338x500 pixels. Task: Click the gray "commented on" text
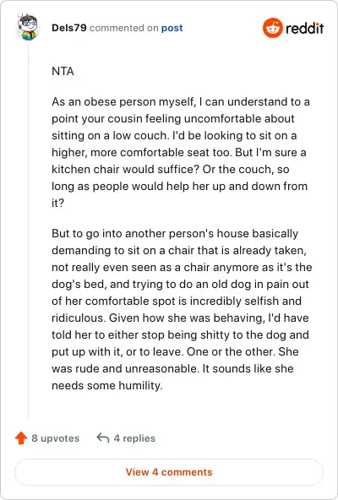click(x=124, y=28)
